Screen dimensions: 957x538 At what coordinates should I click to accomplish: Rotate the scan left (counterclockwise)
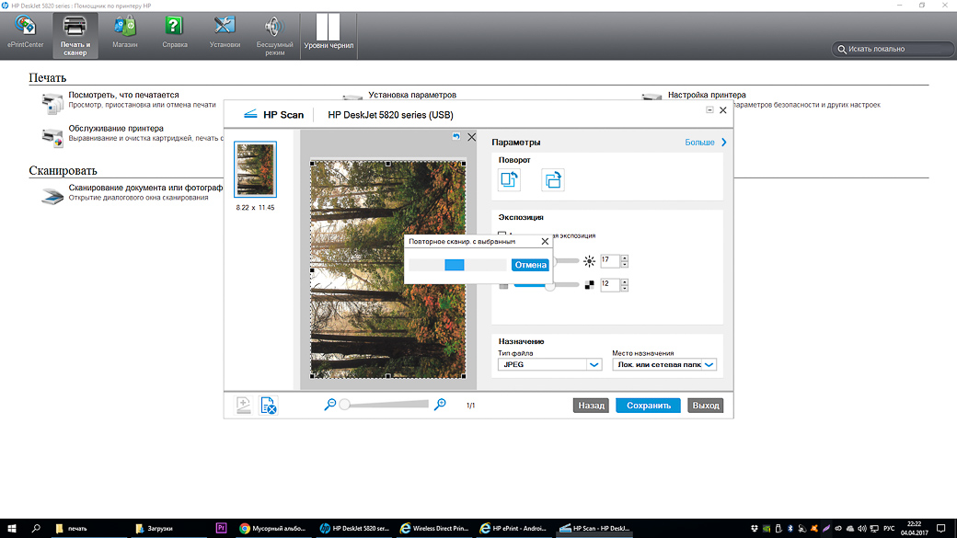[509, 180]
